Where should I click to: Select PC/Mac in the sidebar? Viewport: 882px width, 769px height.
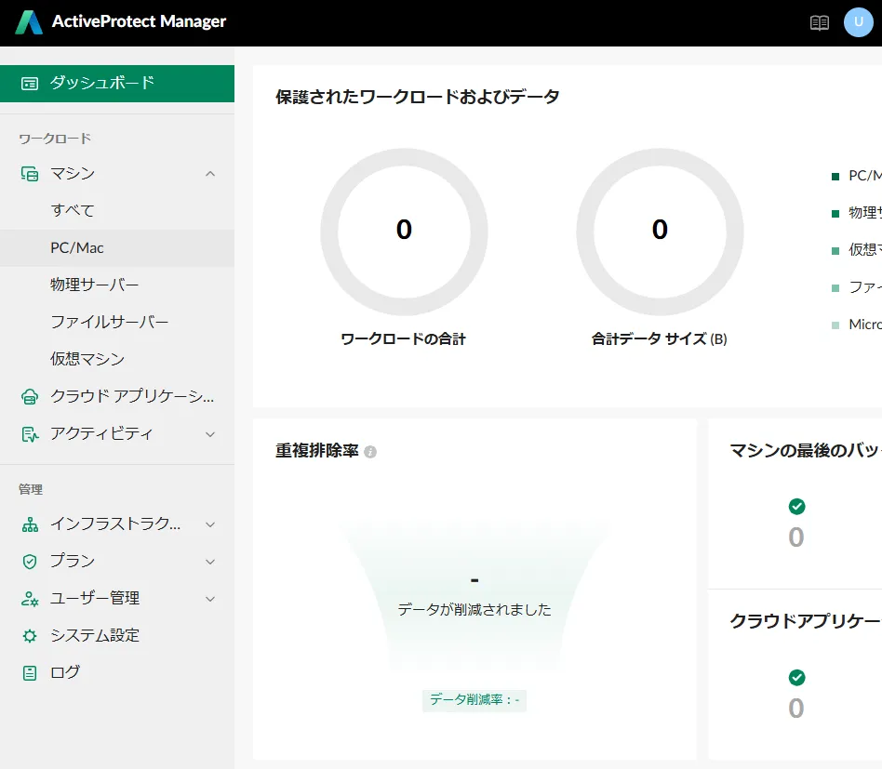click(x=117, y=248)
